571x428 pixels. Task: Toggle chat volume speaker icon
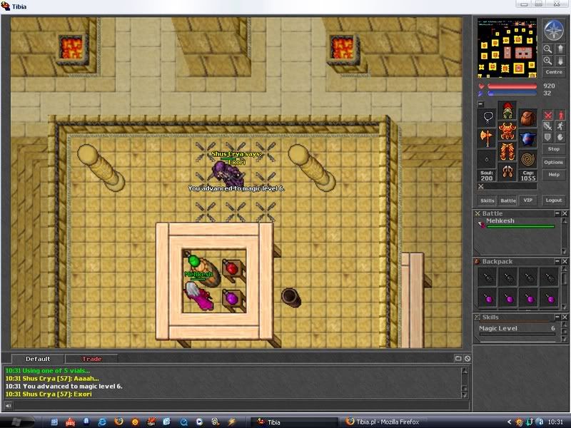click(x=8, y=405)
